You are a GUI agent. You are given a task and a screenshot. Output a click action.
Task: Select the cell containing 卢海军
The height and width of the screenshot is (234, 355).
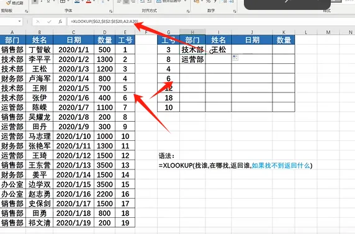39,78
